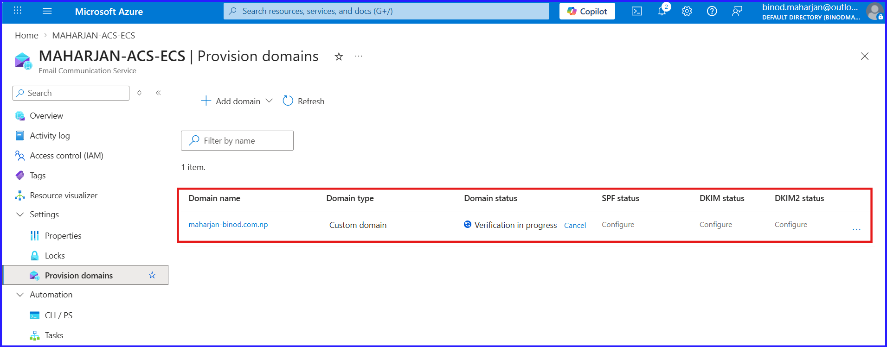
Task: Click the DKIM2 status column header
Action: pyautogui.click(x=799, y=198)
